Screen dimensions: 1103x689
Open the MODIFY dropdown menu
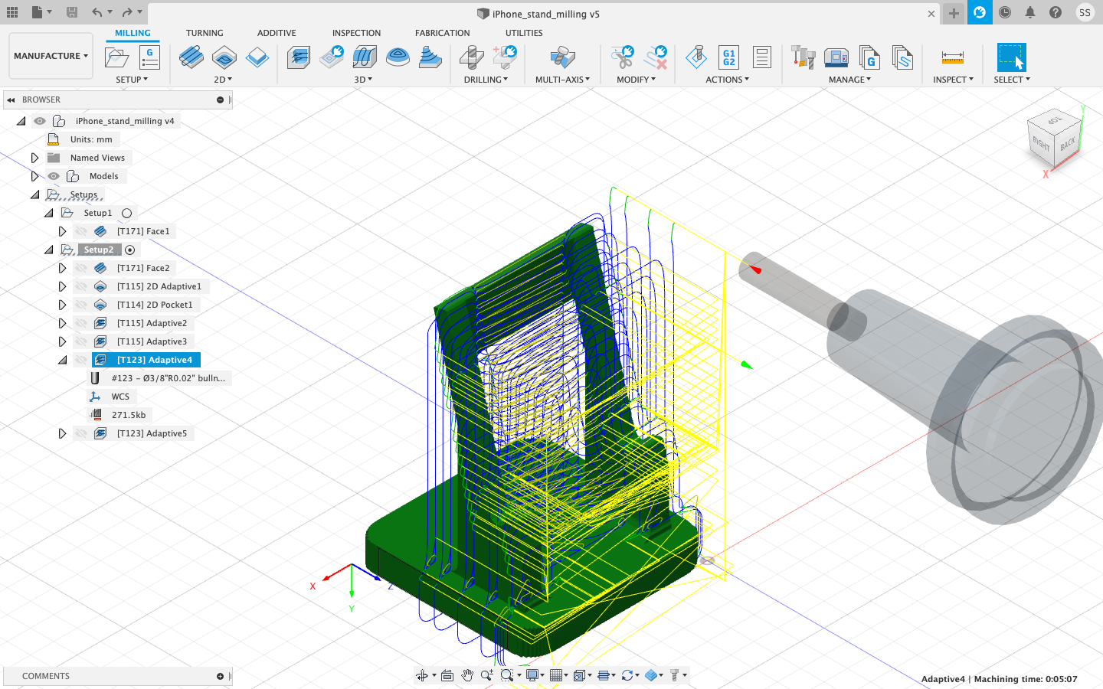coord(636,80)
